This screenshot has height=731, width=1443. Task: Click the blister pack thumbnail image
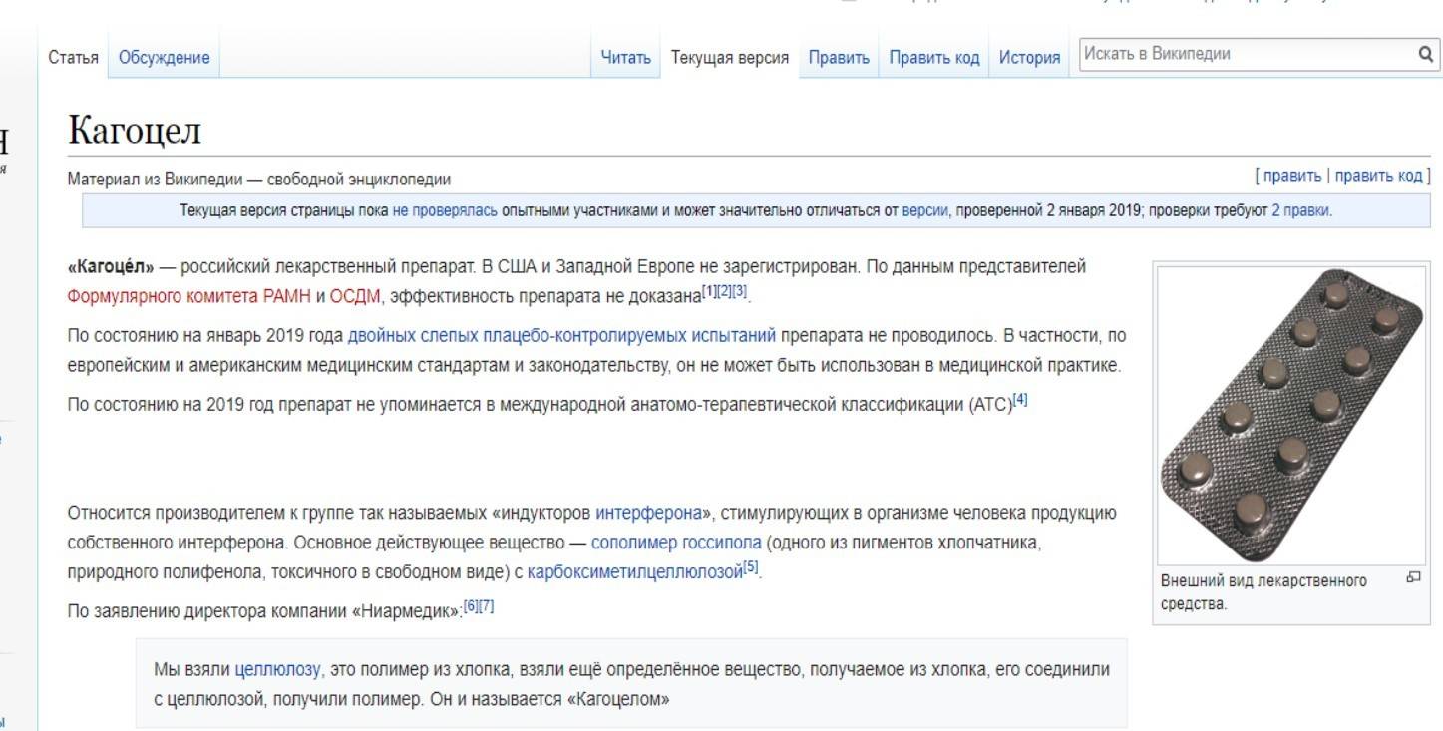pos(1291,415)
